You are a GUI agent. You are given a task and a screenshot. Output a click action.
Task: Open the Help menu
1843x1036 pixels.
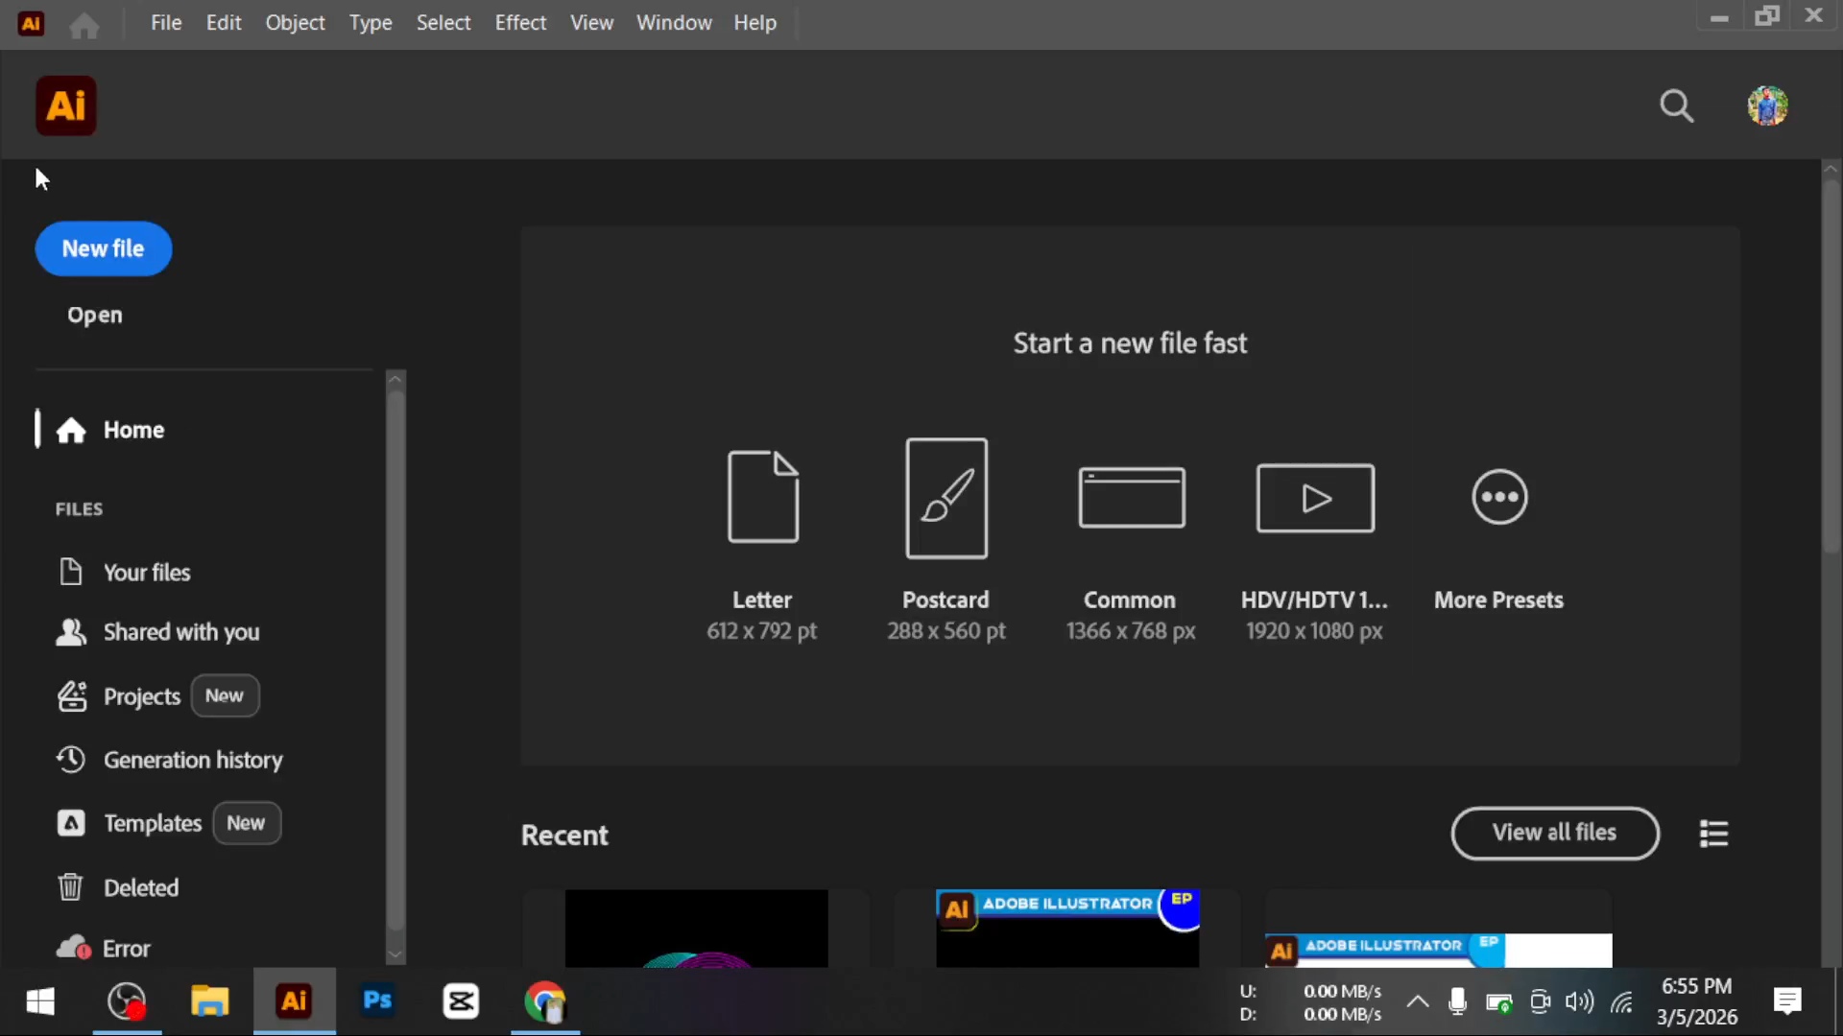point(755,23)
